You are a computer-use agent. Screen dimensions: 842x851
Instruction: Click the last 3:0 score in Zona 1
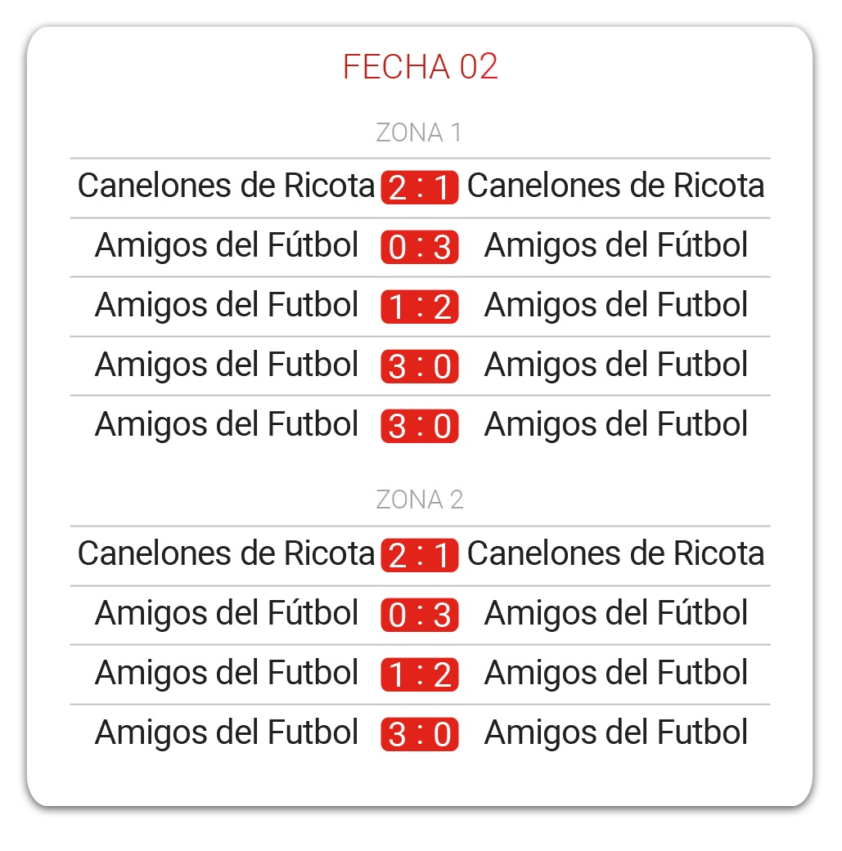420,426
